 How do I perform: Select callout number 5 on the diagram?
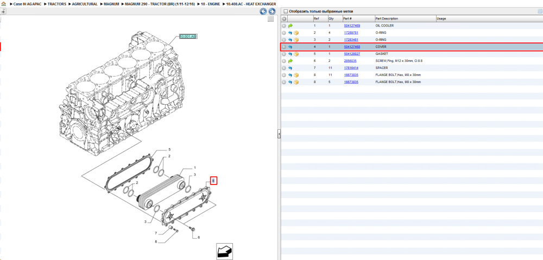169,150
